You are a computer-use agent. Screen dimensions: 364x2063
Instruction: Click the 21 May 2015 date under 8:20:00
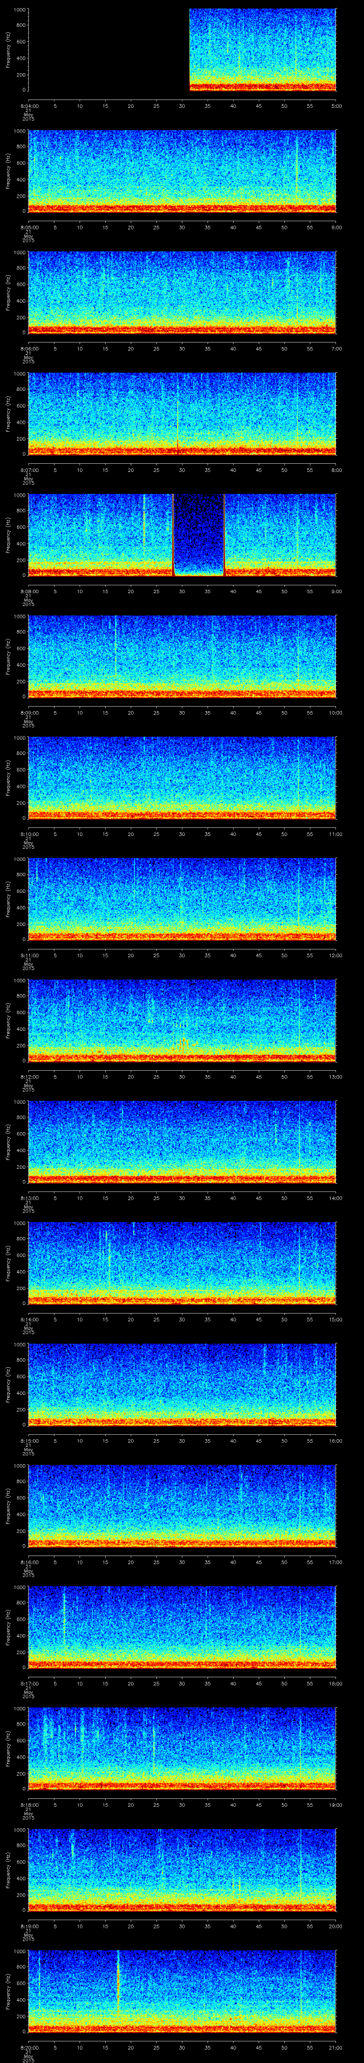[x=28, y=2056]
